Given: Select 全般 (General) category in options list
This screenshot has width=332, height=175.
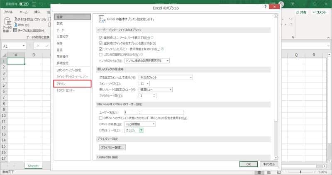Looking at the screenshot, I should pos(72,17).
